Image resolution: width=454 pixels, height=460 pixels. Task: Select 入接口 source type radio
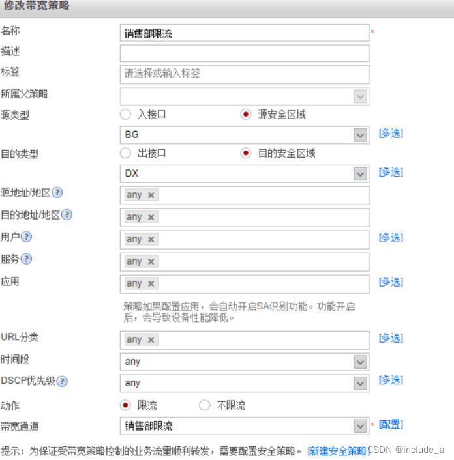click(x=125, y=115)
